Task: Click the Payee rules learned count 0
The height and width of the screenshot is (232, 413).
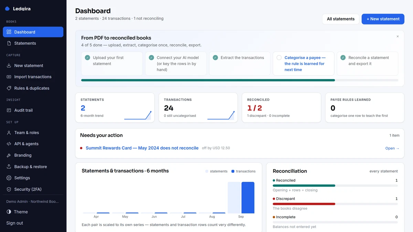Action: click(x=333, y=108)
